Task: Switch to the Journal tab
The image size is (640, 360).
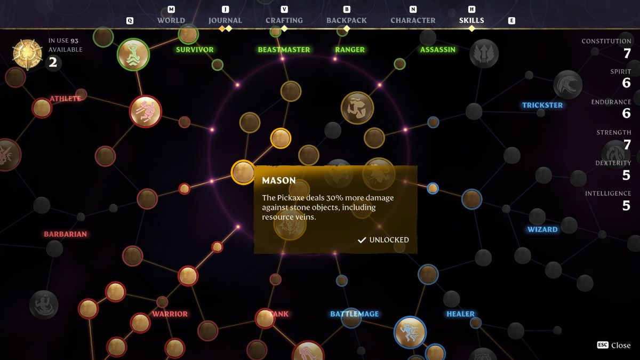Action: [225, 20]
